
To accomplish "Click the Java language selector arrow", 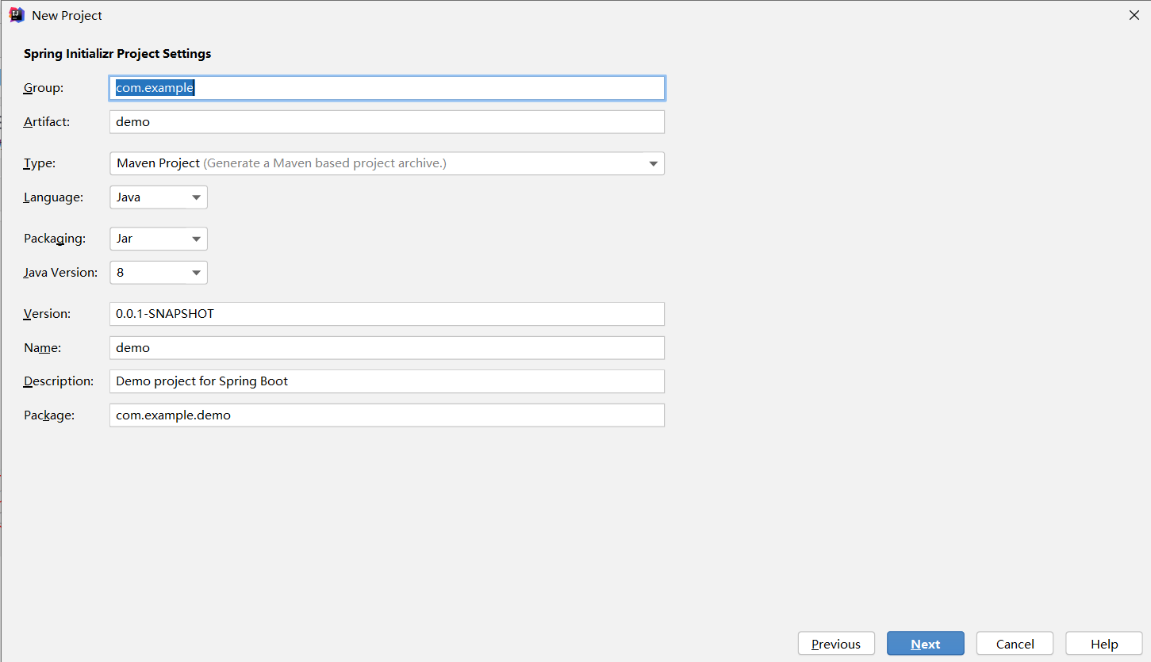I will pyautogui.click(x=194, y=197).
